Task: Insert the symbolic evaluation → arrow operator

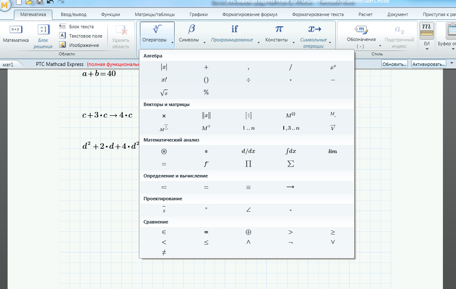Action: pos(290,187)
